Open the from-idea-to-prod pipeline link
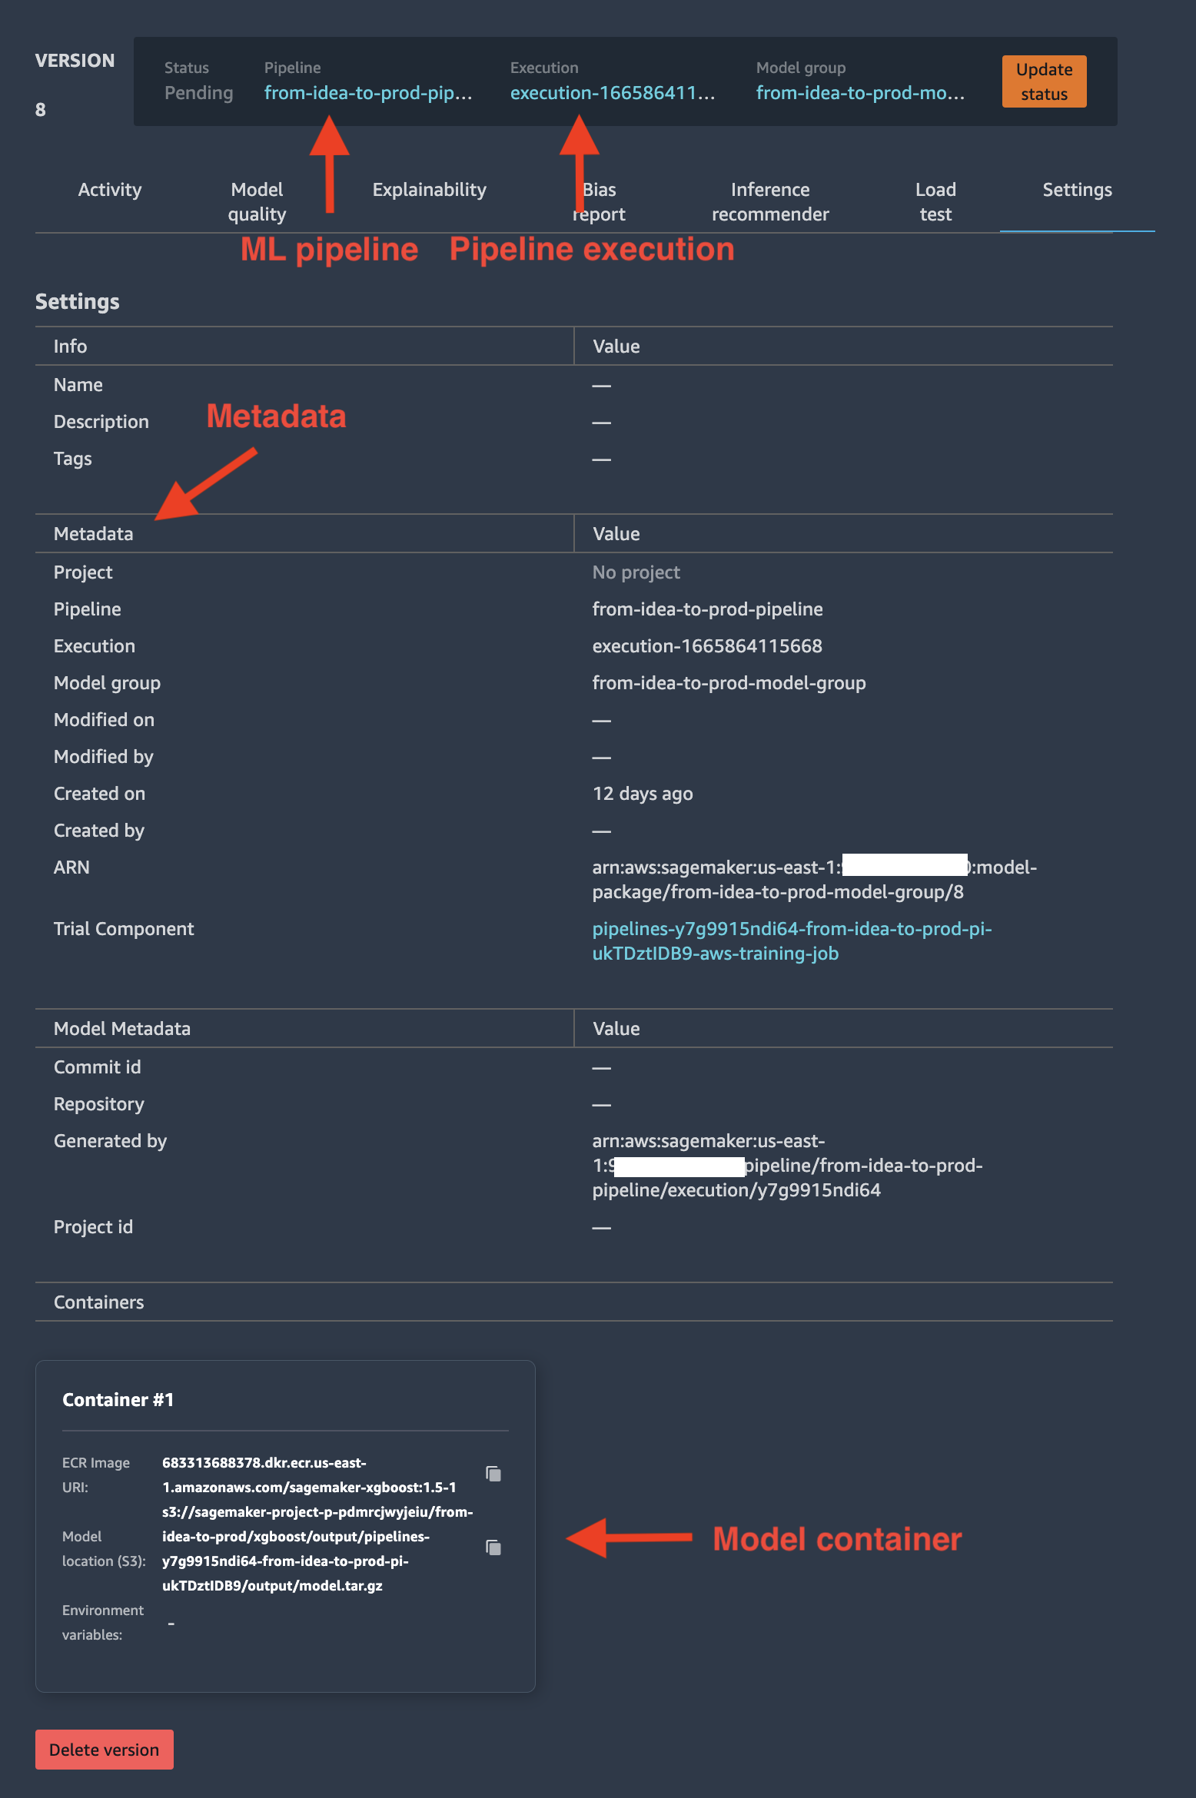The width and height of the screenshot is (1196, 1798). point(368,93)
